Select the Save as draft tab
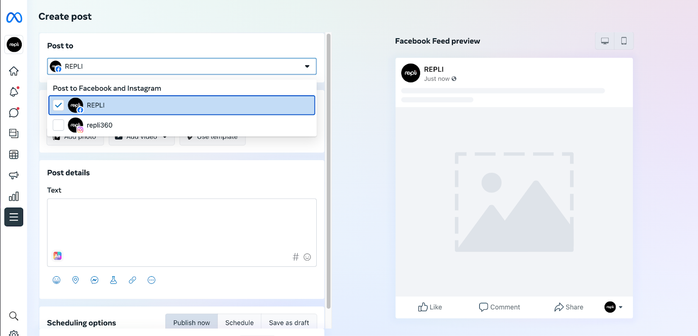 289,323
